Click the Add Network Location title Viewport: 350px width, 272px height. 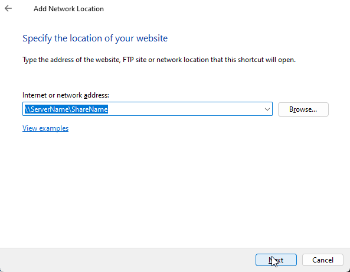(x=68, y=9)
